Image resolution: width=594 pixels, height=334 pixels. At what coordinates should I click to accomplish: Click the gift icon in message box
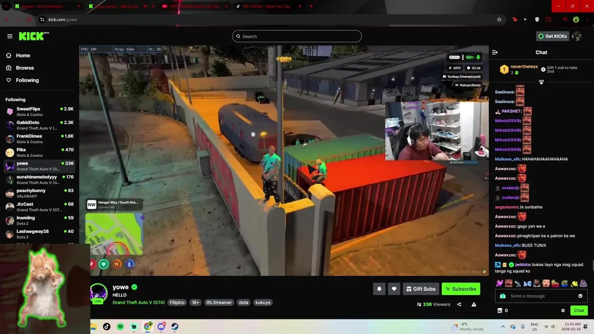tap(503, 296)
